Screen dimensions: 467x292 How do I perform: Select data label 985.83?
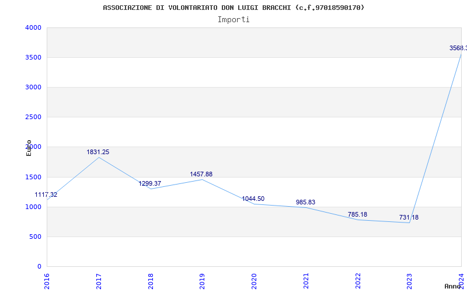(x=305, y=202)
